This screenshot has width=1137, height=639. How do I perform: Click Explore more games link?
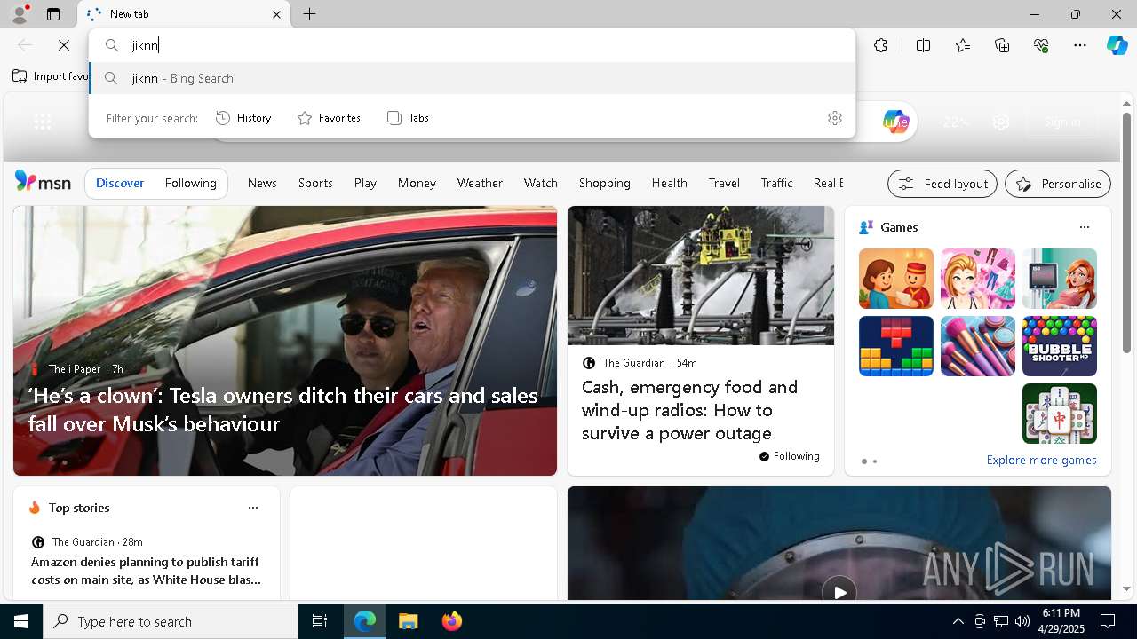1041,460
